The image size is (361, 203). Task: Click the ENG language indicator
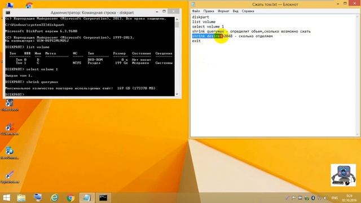click(x=334, y=198)
